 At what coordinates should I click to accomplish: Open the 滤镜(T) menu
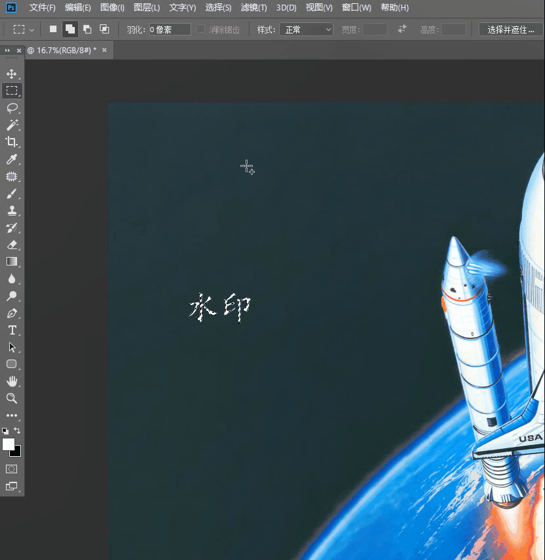pyautogui.click(x=253, y=7)
